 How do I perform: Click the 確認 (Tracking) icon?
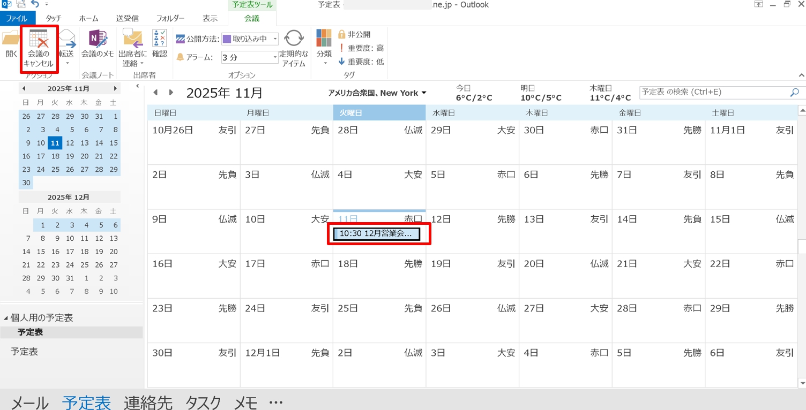coord(160,40)
